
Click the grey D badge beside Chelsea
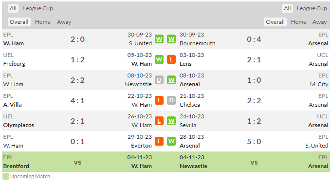(x=171, y=100)
